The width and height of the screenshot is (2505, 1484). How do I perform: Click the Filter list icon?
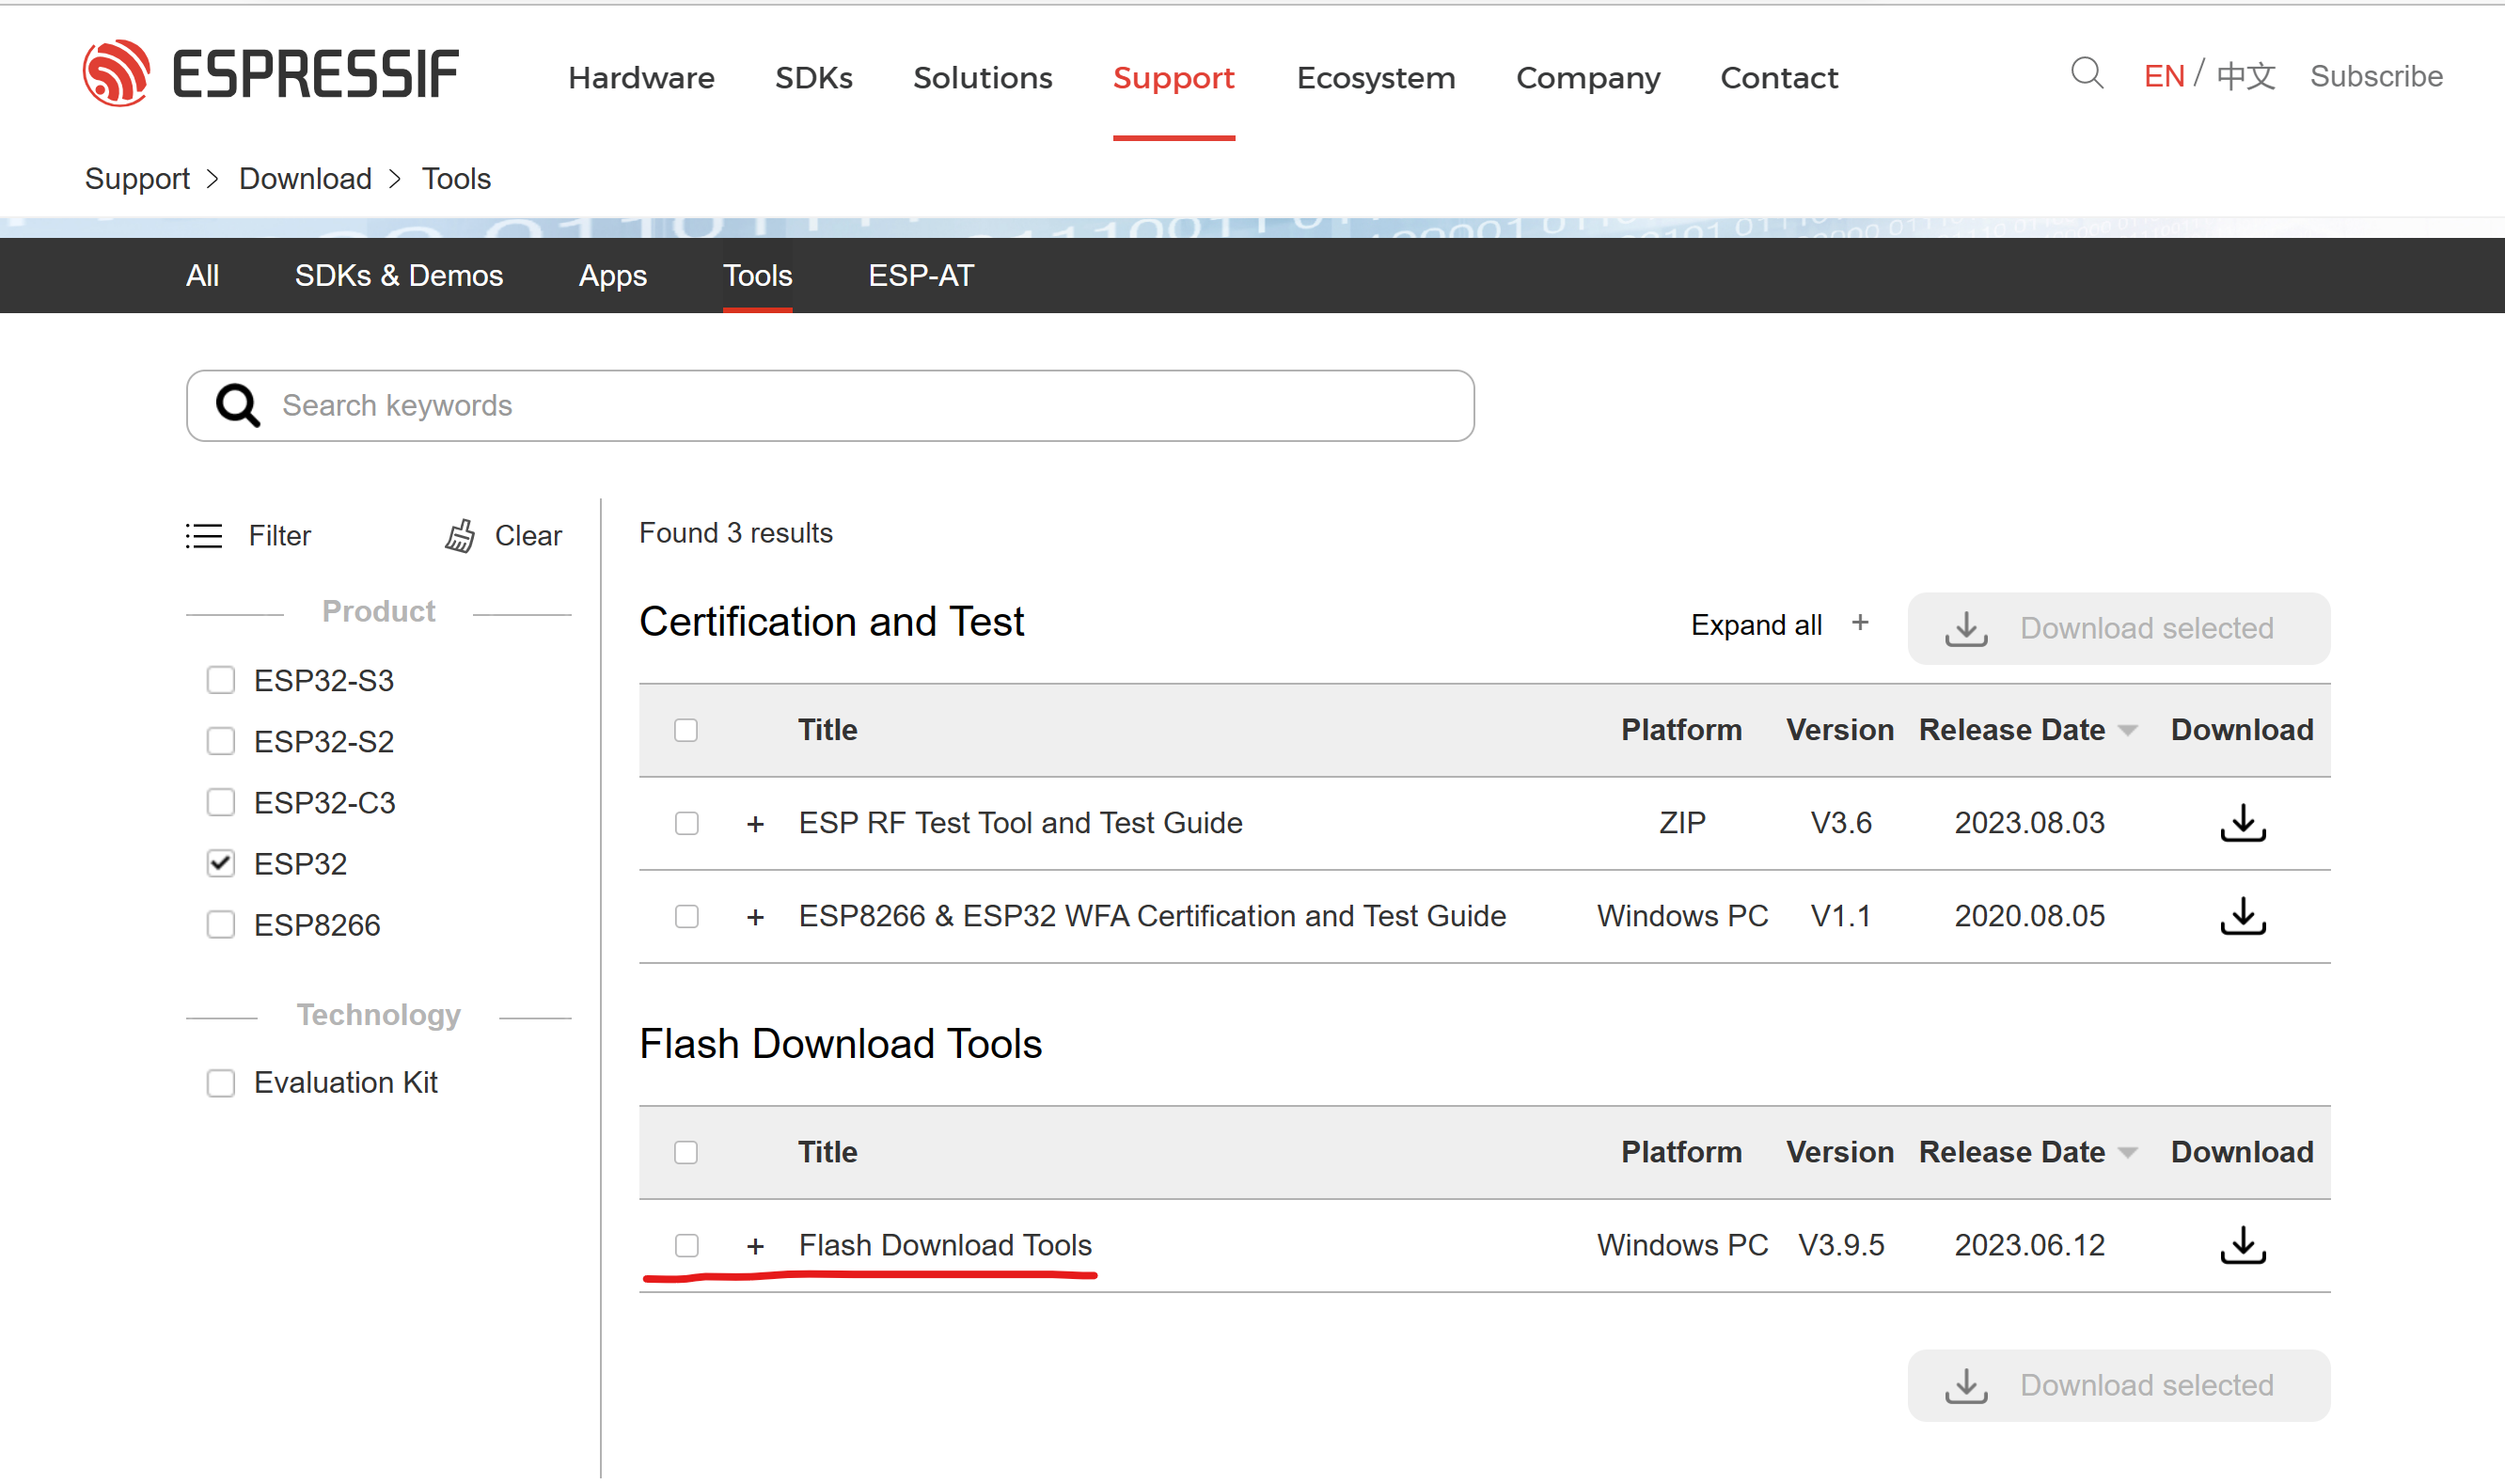(x=204, y=536)
